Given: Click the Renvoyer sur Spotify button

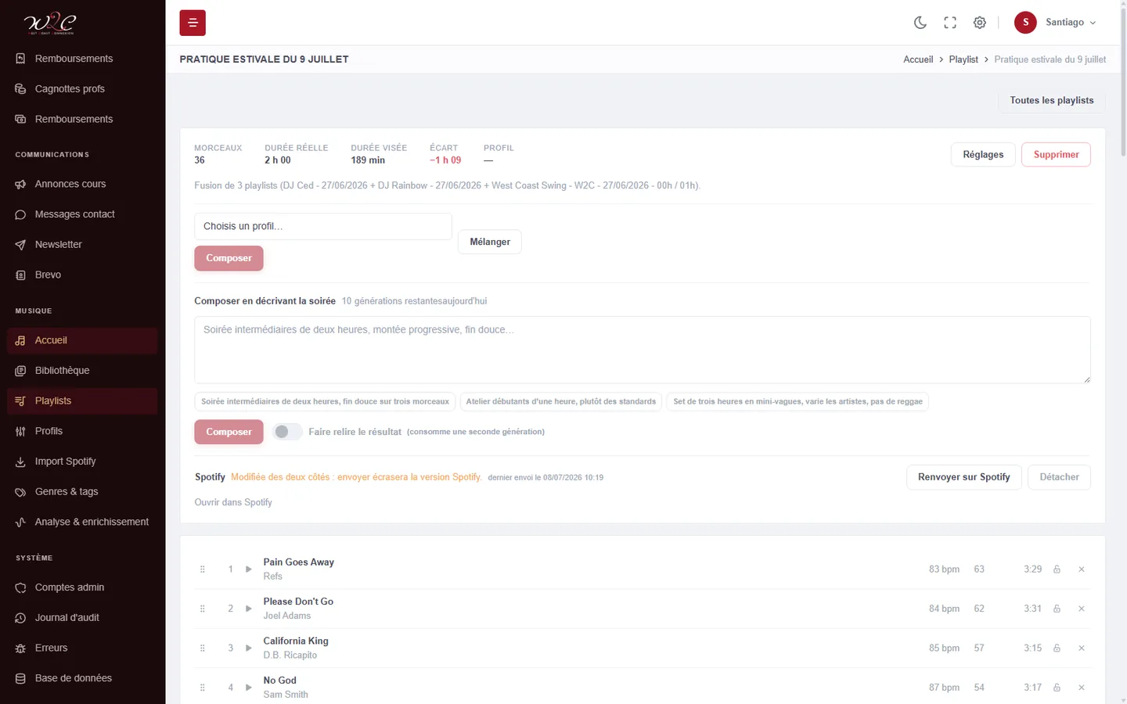Looking at the screenshot, I should click(964, 477).
